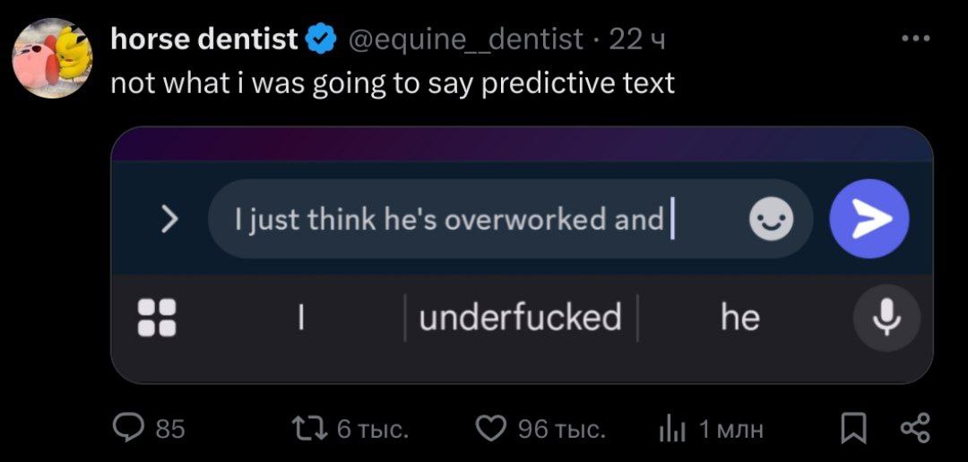Open the horse dentist profile name
The height and width of the screenshot is (462, 968).
click(203, 39)
